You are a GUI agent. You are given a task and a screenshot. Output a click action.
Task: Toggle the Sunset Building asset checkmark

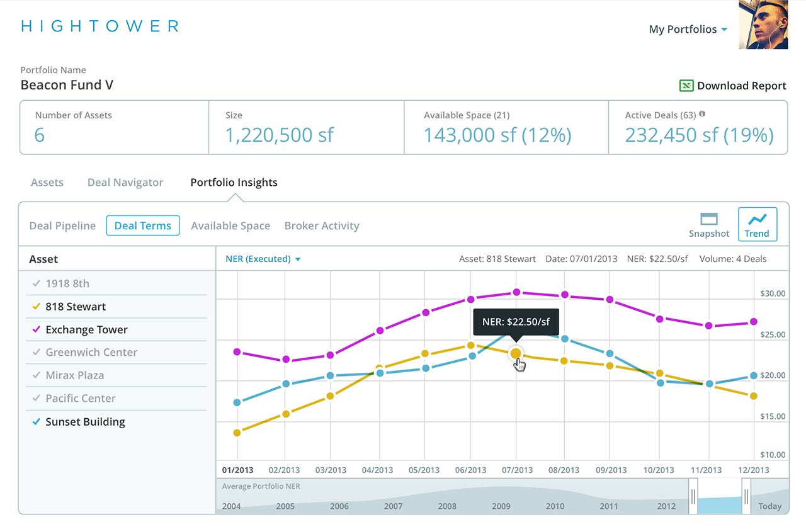[36, 421]
